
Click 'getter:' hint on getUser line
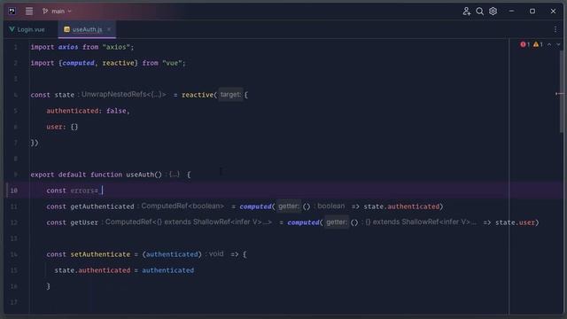(x=337, y=222)
